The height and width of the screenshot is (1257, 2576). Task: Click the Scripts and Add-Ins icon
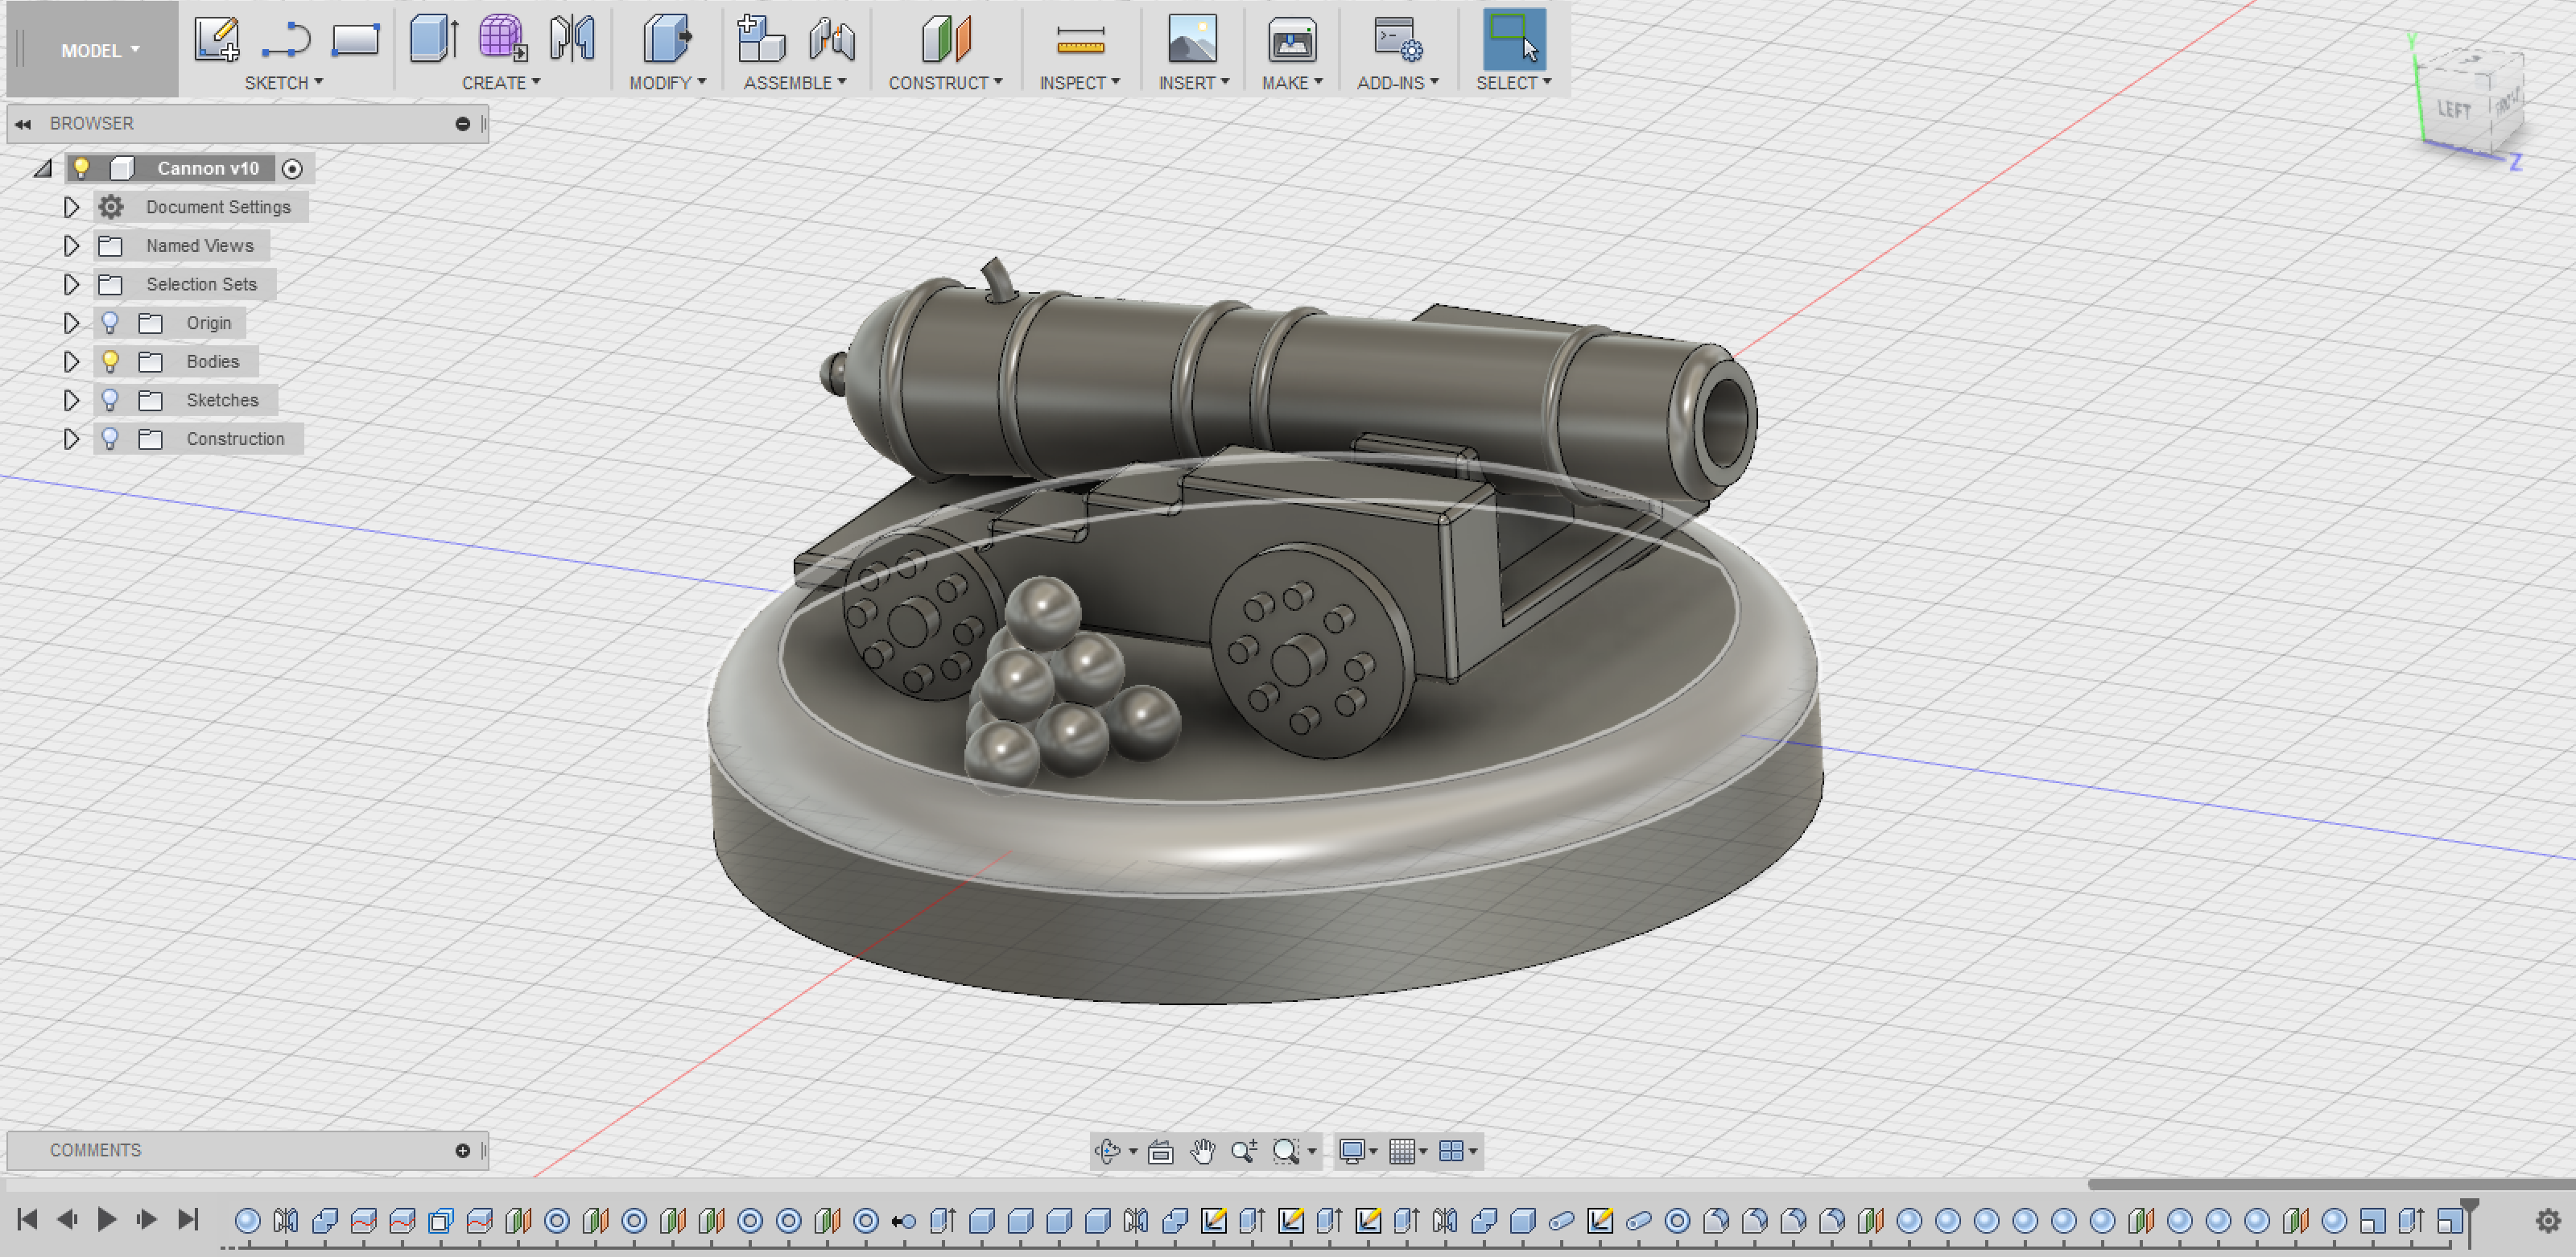(x=1397, y=40)
